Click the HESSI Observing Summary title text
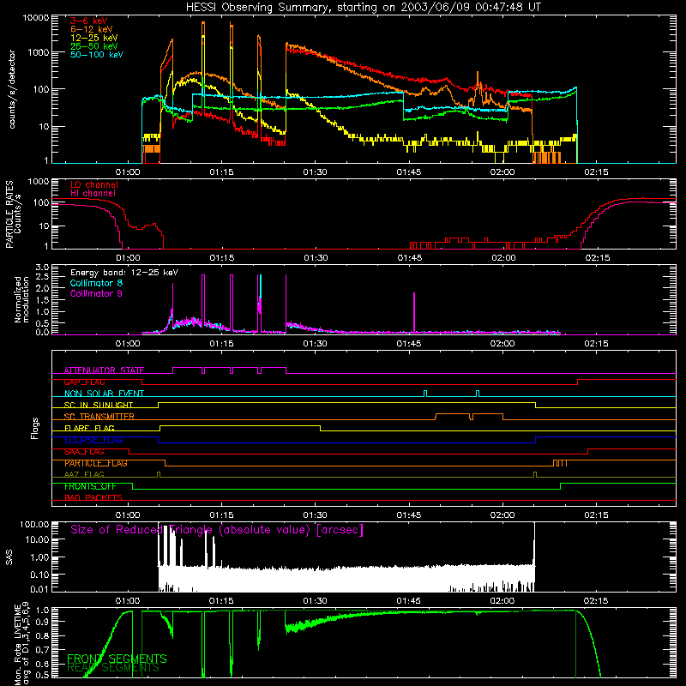686x686 pixels. click(x=363, y=7)
